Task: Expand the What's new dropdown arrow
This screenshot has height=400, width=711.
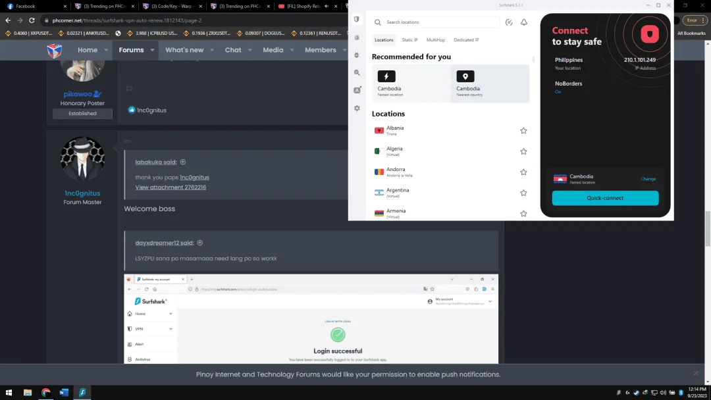Action: point(212,50)
